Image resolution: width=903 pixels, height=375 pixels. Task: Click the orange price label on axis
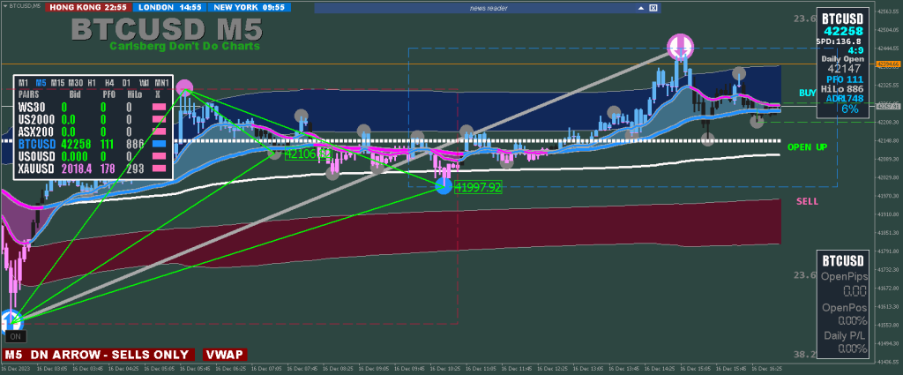pos(886,64)
